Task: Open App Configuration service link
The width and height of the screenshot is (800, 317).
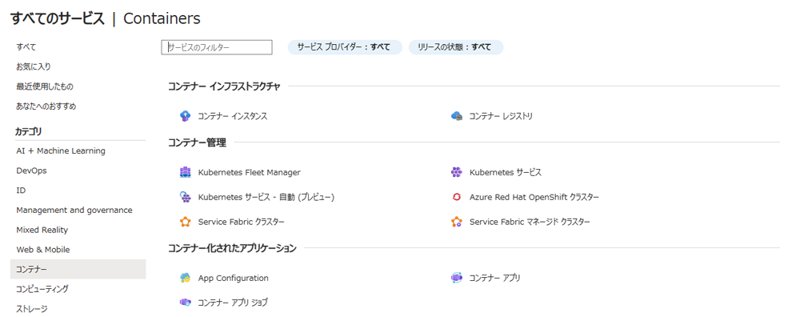Action: 233,279
